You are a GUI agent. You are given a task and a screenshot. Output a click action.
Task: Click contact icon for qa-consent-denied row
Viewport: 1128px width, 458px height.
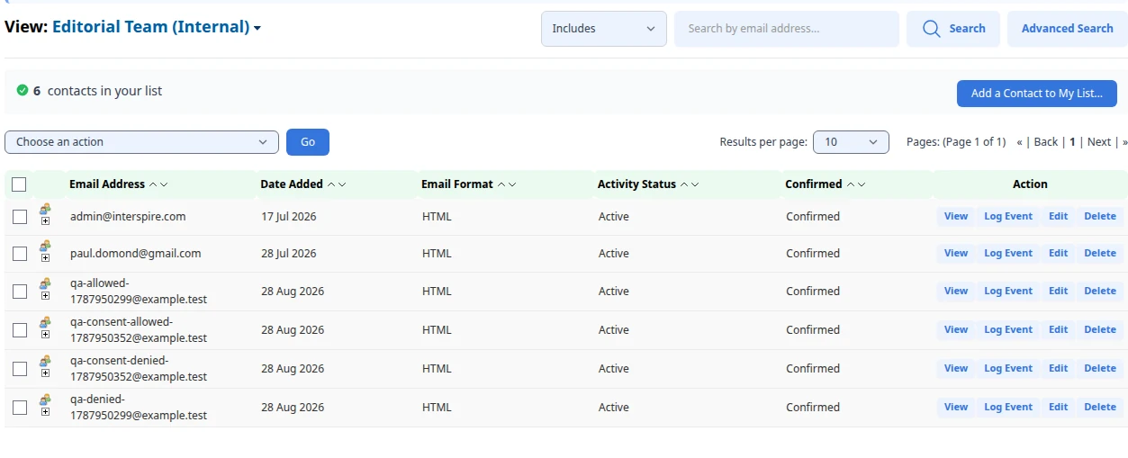(x=45, y=361)
